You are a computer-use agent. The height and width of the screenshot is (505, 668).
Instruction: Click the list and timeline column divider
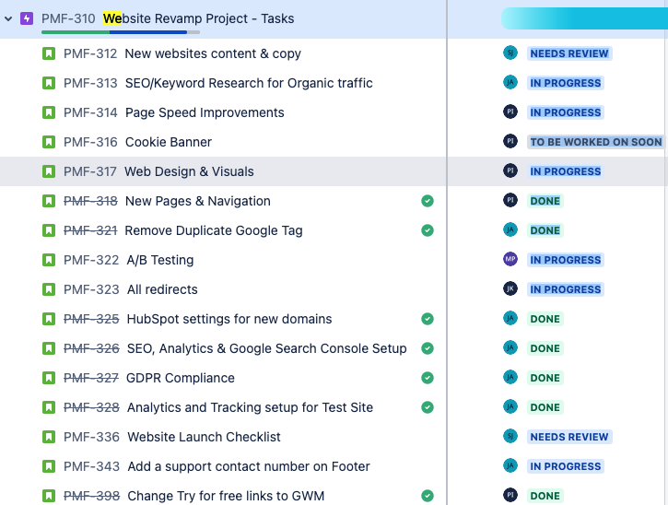click(447, 252)
